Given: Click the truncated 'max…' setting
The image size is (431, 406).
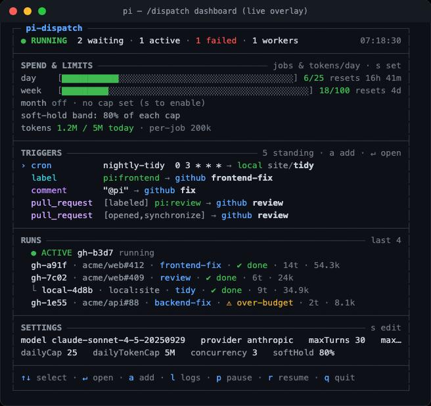Looking at the screenshot, I should [x=391, y=340].
